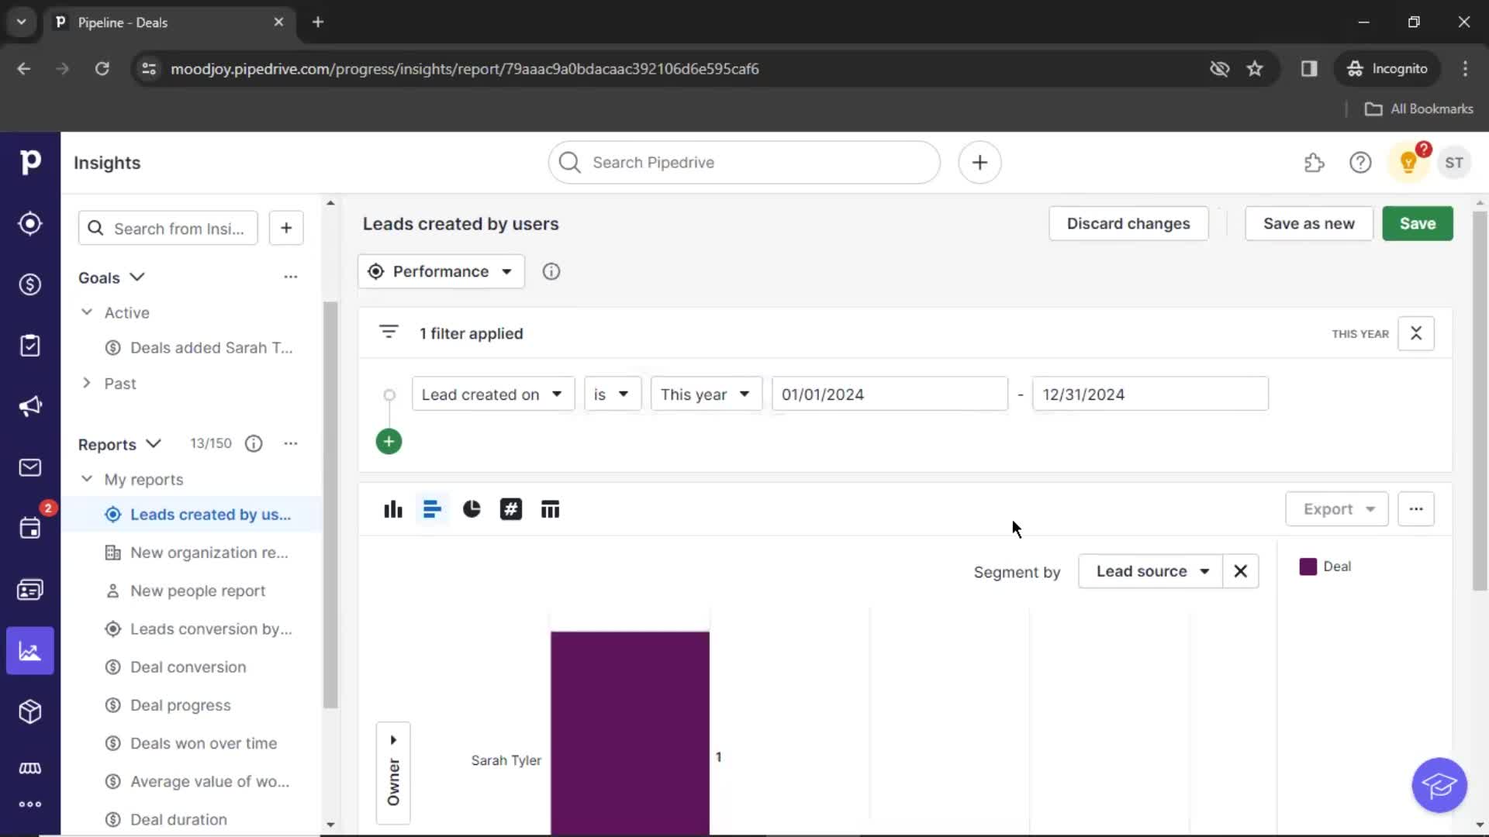The height and width of the screenshot is (837, 1489).
Task: Open Deal conversion report
Action: pyautogui.click(x=192, y=667)
